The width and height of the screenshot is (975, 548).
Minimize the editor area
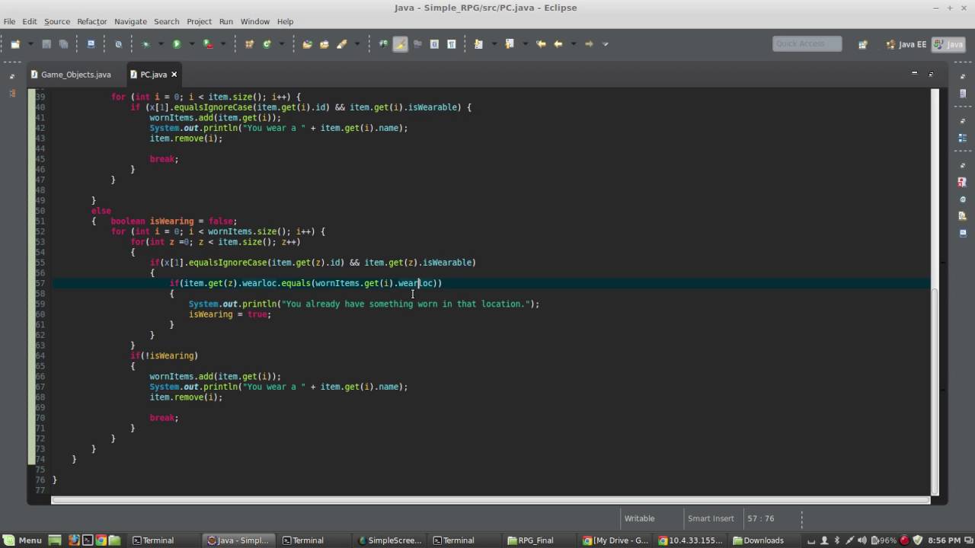(914, 73)
